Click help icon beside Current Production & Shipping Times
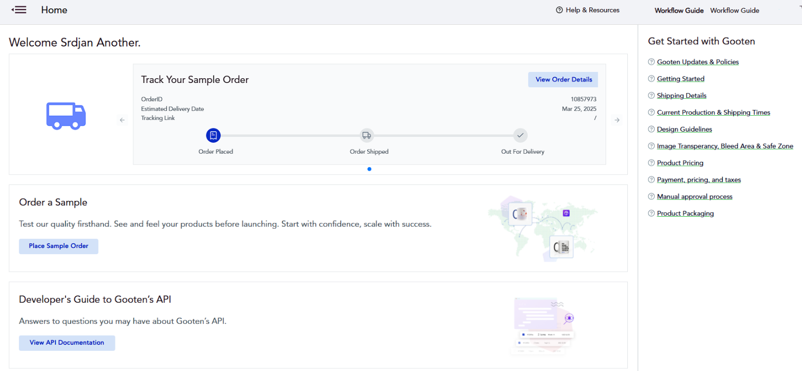 [x=651, y=113]
